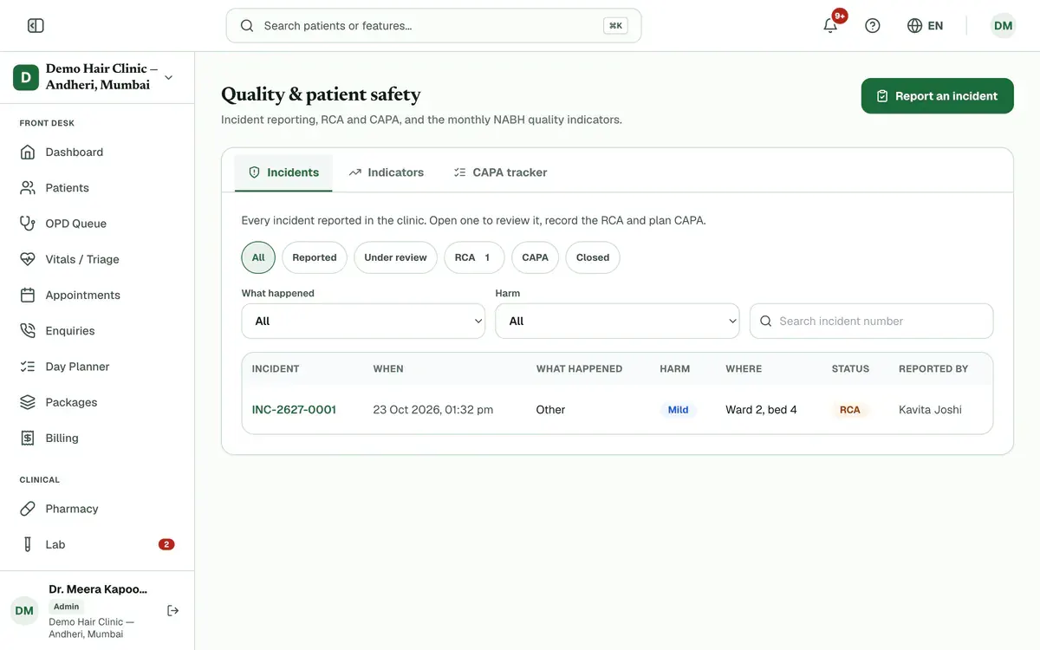Click the Day Planner checklist icon
Viewport: 1040px width, 650px height.
pos(28,367)
